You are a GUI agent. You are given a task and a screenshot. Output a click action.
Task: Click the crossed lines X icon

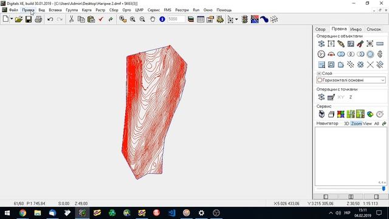[x=370, y=64]
